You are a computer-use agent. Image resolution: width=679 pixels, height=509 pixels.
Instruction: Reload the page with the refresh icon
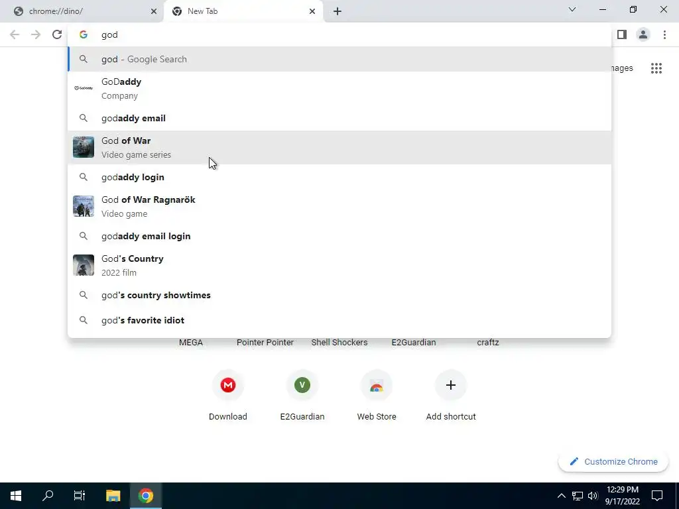click(x=57, y=34)
